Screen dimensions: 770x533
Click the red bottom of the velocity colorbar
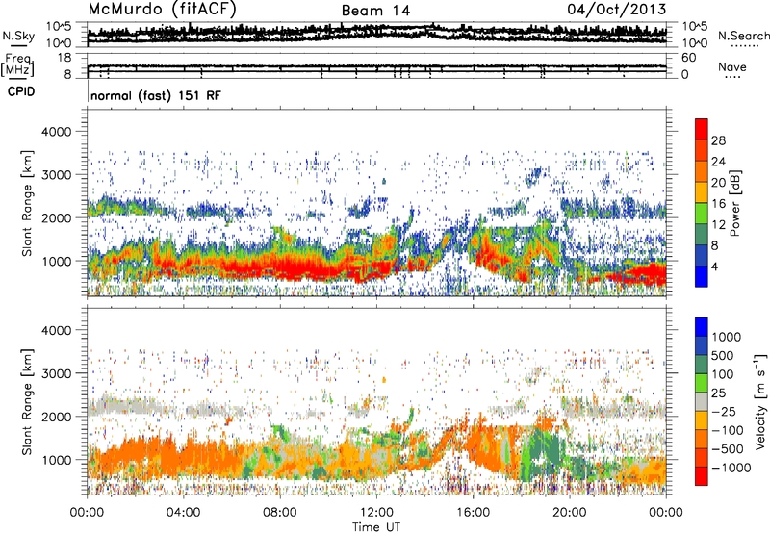click(702, 476)
